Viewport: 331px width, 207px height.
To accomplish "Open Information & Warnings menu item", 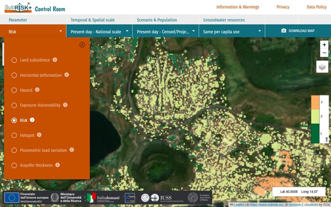I will 238,7.
